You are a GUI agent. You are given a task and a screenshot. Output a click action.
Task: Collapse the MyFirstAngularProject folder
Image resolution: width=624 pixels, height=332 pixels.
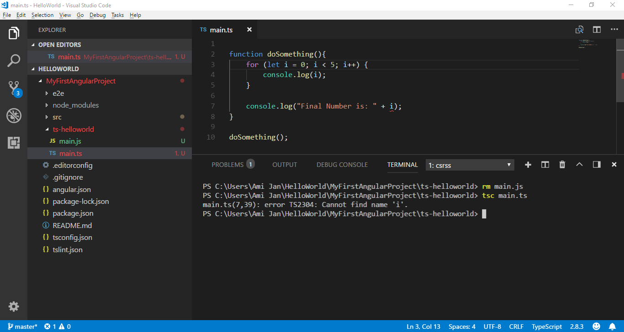point(110,81)
